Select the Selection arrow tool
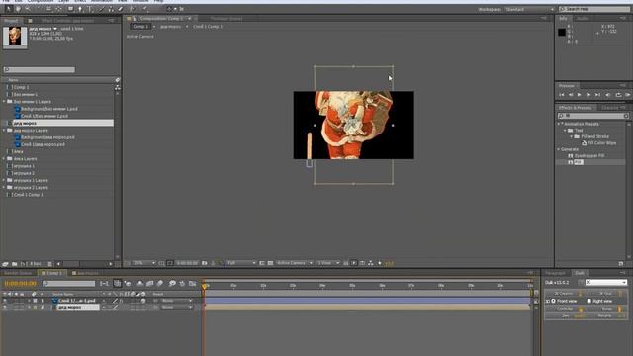This screenshot has width=633, height=356. (x=8, y=9)
